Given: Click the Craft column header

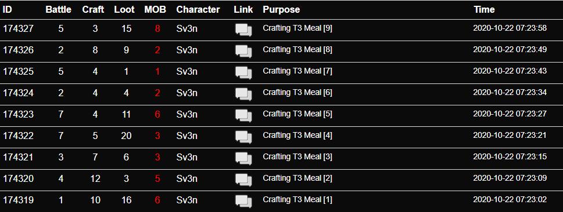Looking at the screenshot, I should coord(93,10).
